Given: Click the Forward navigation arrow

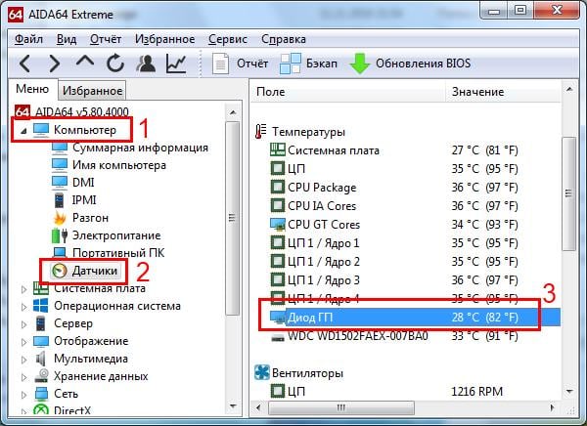Looking at the screenshot, I should pyautogui.click(x=55, y=64).
